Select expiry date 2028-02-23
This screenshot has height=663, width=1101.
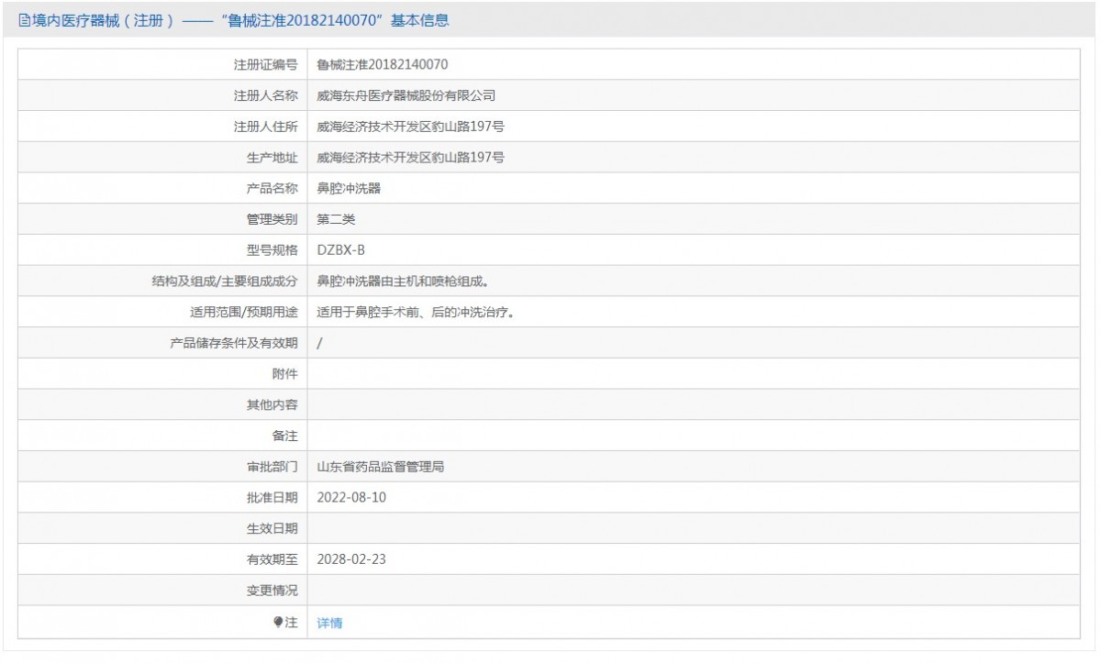pyautogui.click(x=351, y=559)
